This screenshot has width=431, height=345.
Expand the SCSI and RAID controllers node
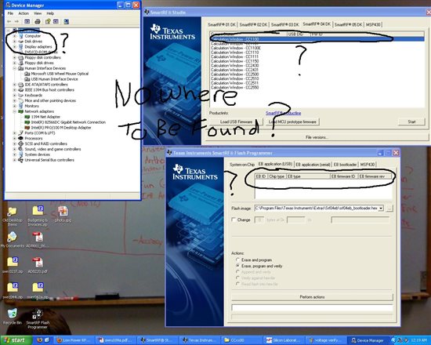tap(15, 144)
